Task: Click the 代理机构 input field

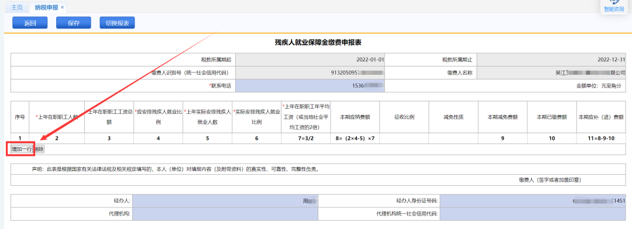Action: 225,214
